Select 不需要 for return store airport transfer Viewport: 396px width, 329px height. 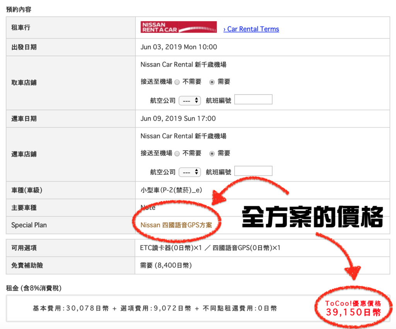tap(177, 153)
